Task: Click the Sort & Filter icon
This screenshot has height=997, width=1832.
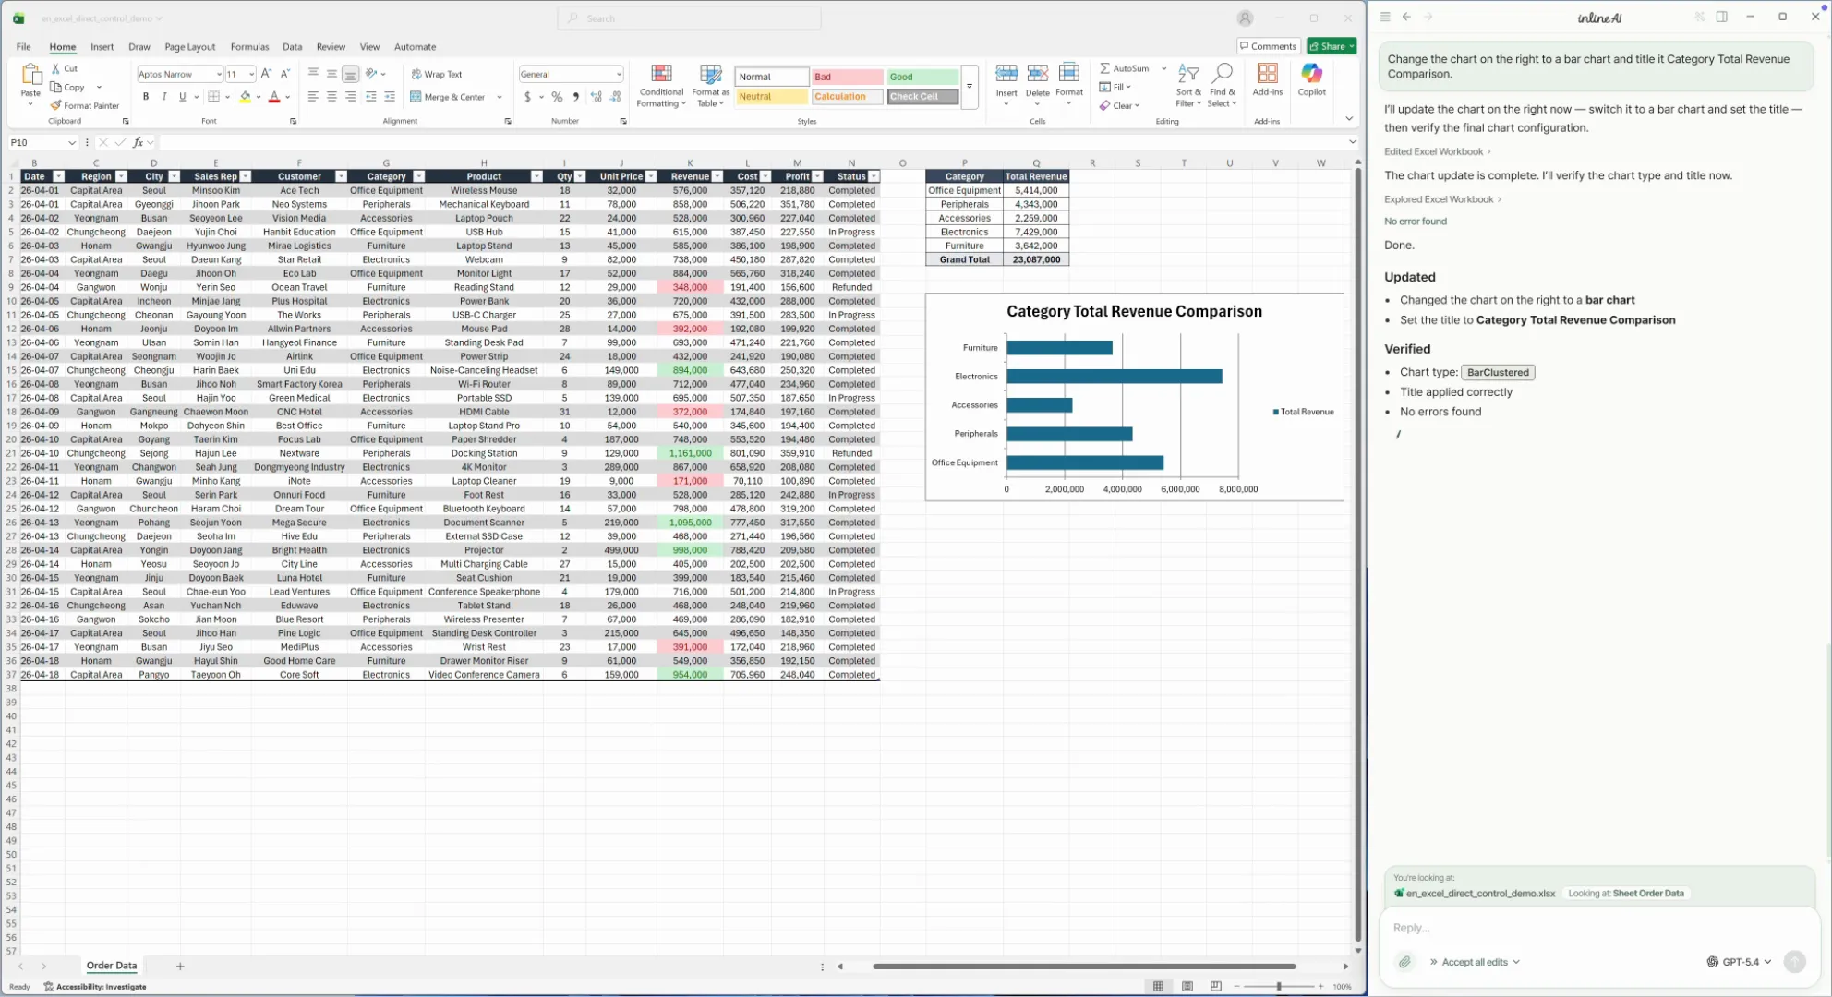Action: tap(1188, 75)
